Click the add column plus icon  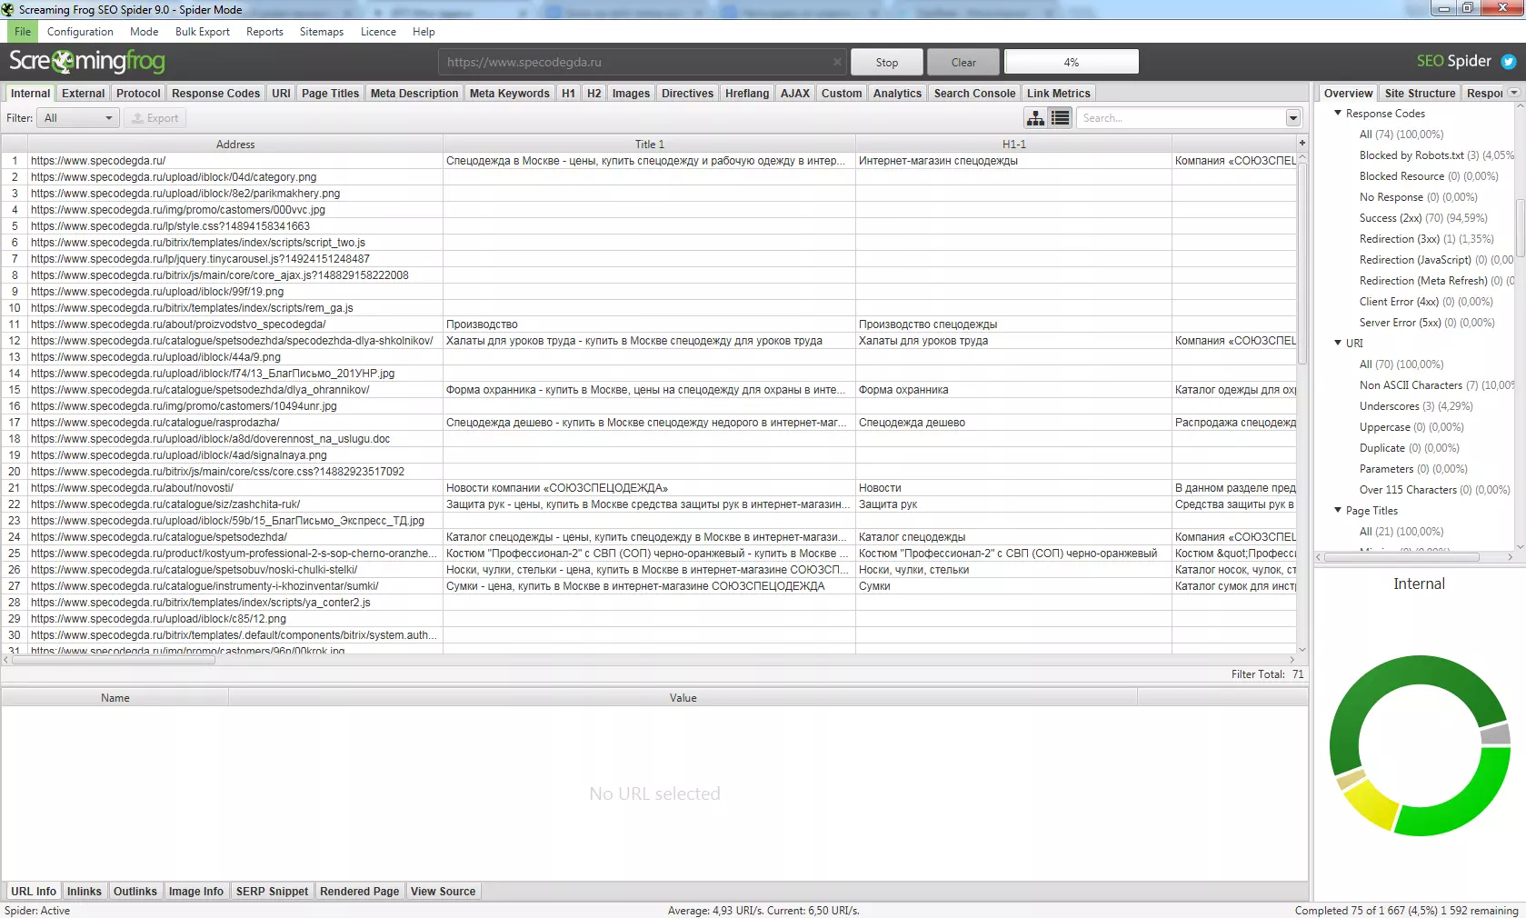[1302, 144]
